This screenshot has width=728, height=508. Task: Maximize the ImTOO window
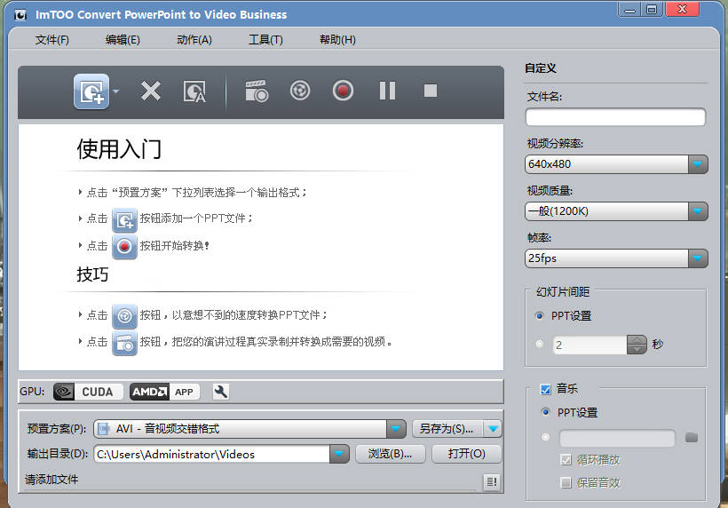[652, 9]
